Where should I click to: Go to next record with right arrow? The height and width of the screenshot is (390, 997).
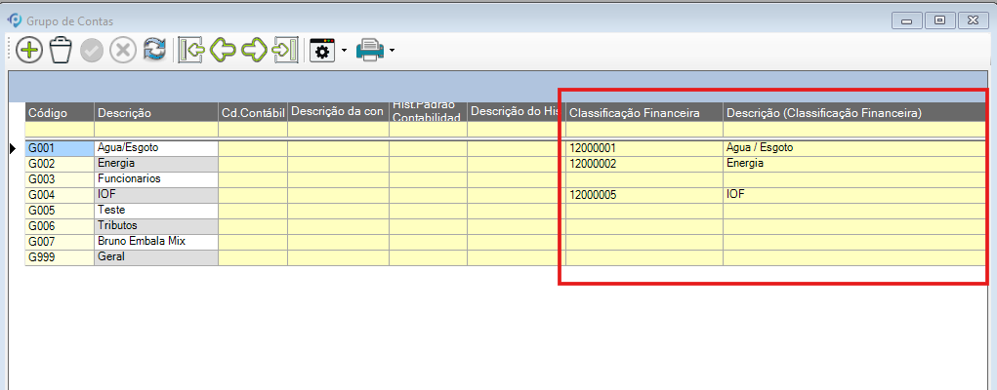point(254,51)
